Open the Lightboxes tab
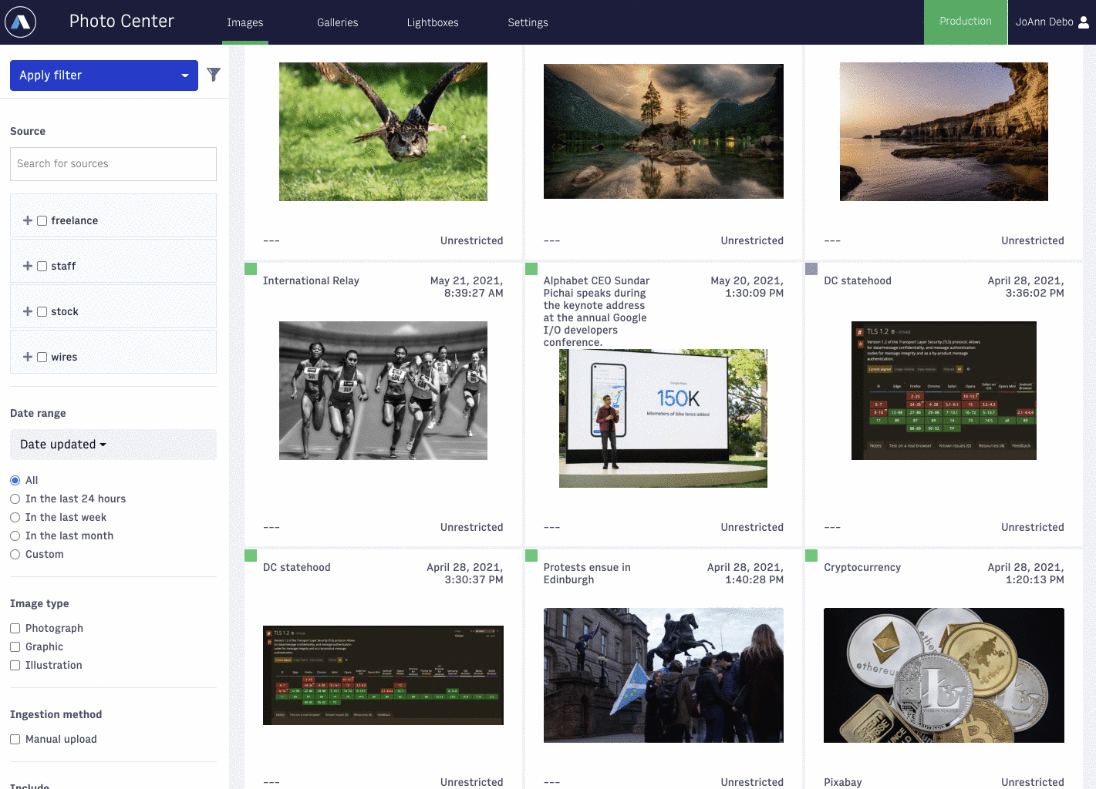The width and height of the screenshot is (1096, 789). coord(433,22)
